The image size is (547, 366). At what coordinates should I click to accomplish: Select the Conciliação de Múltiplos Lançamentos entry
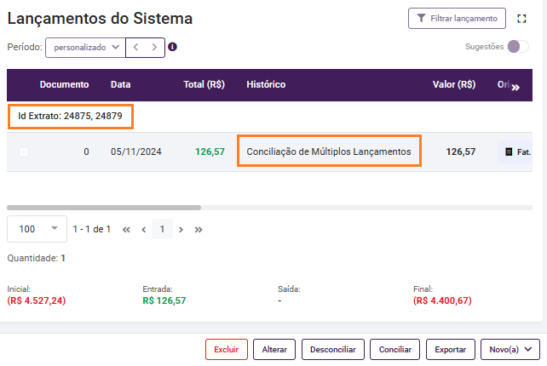(x=328, y=152)
